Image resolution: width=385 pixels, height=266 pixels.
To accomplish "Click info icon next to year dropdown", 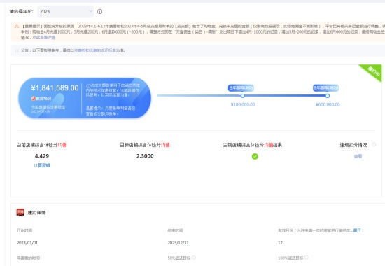I will click(99, 11).
